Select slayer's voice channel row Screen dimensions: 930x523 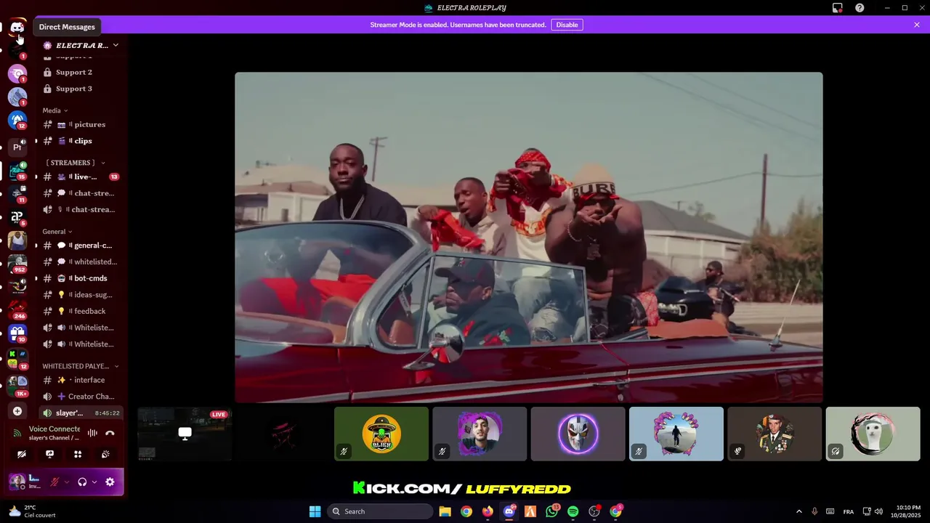click(81, 413)
